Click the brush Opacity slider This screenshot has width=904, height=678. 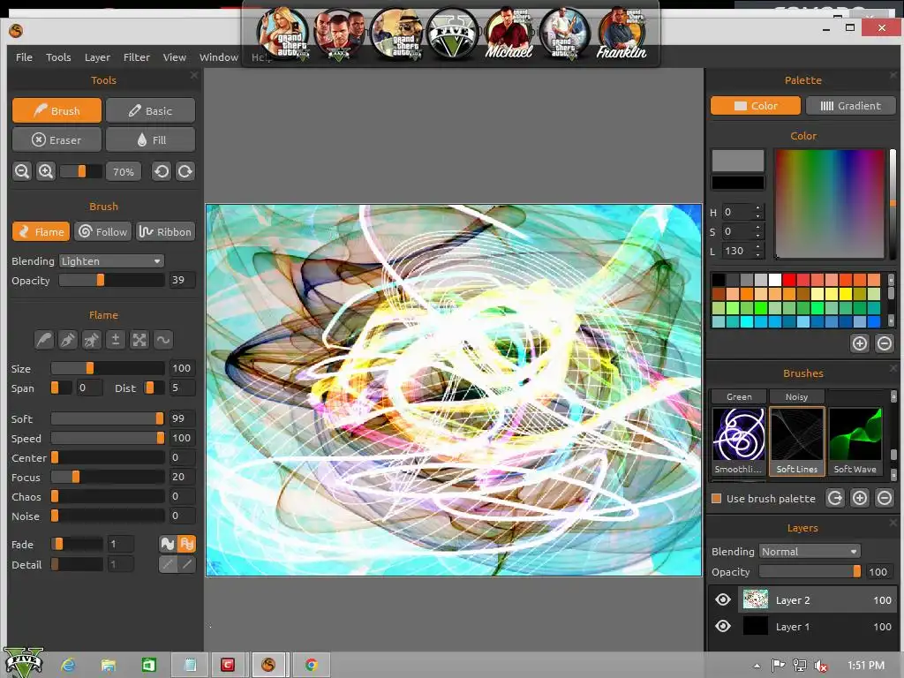(112, 280)
